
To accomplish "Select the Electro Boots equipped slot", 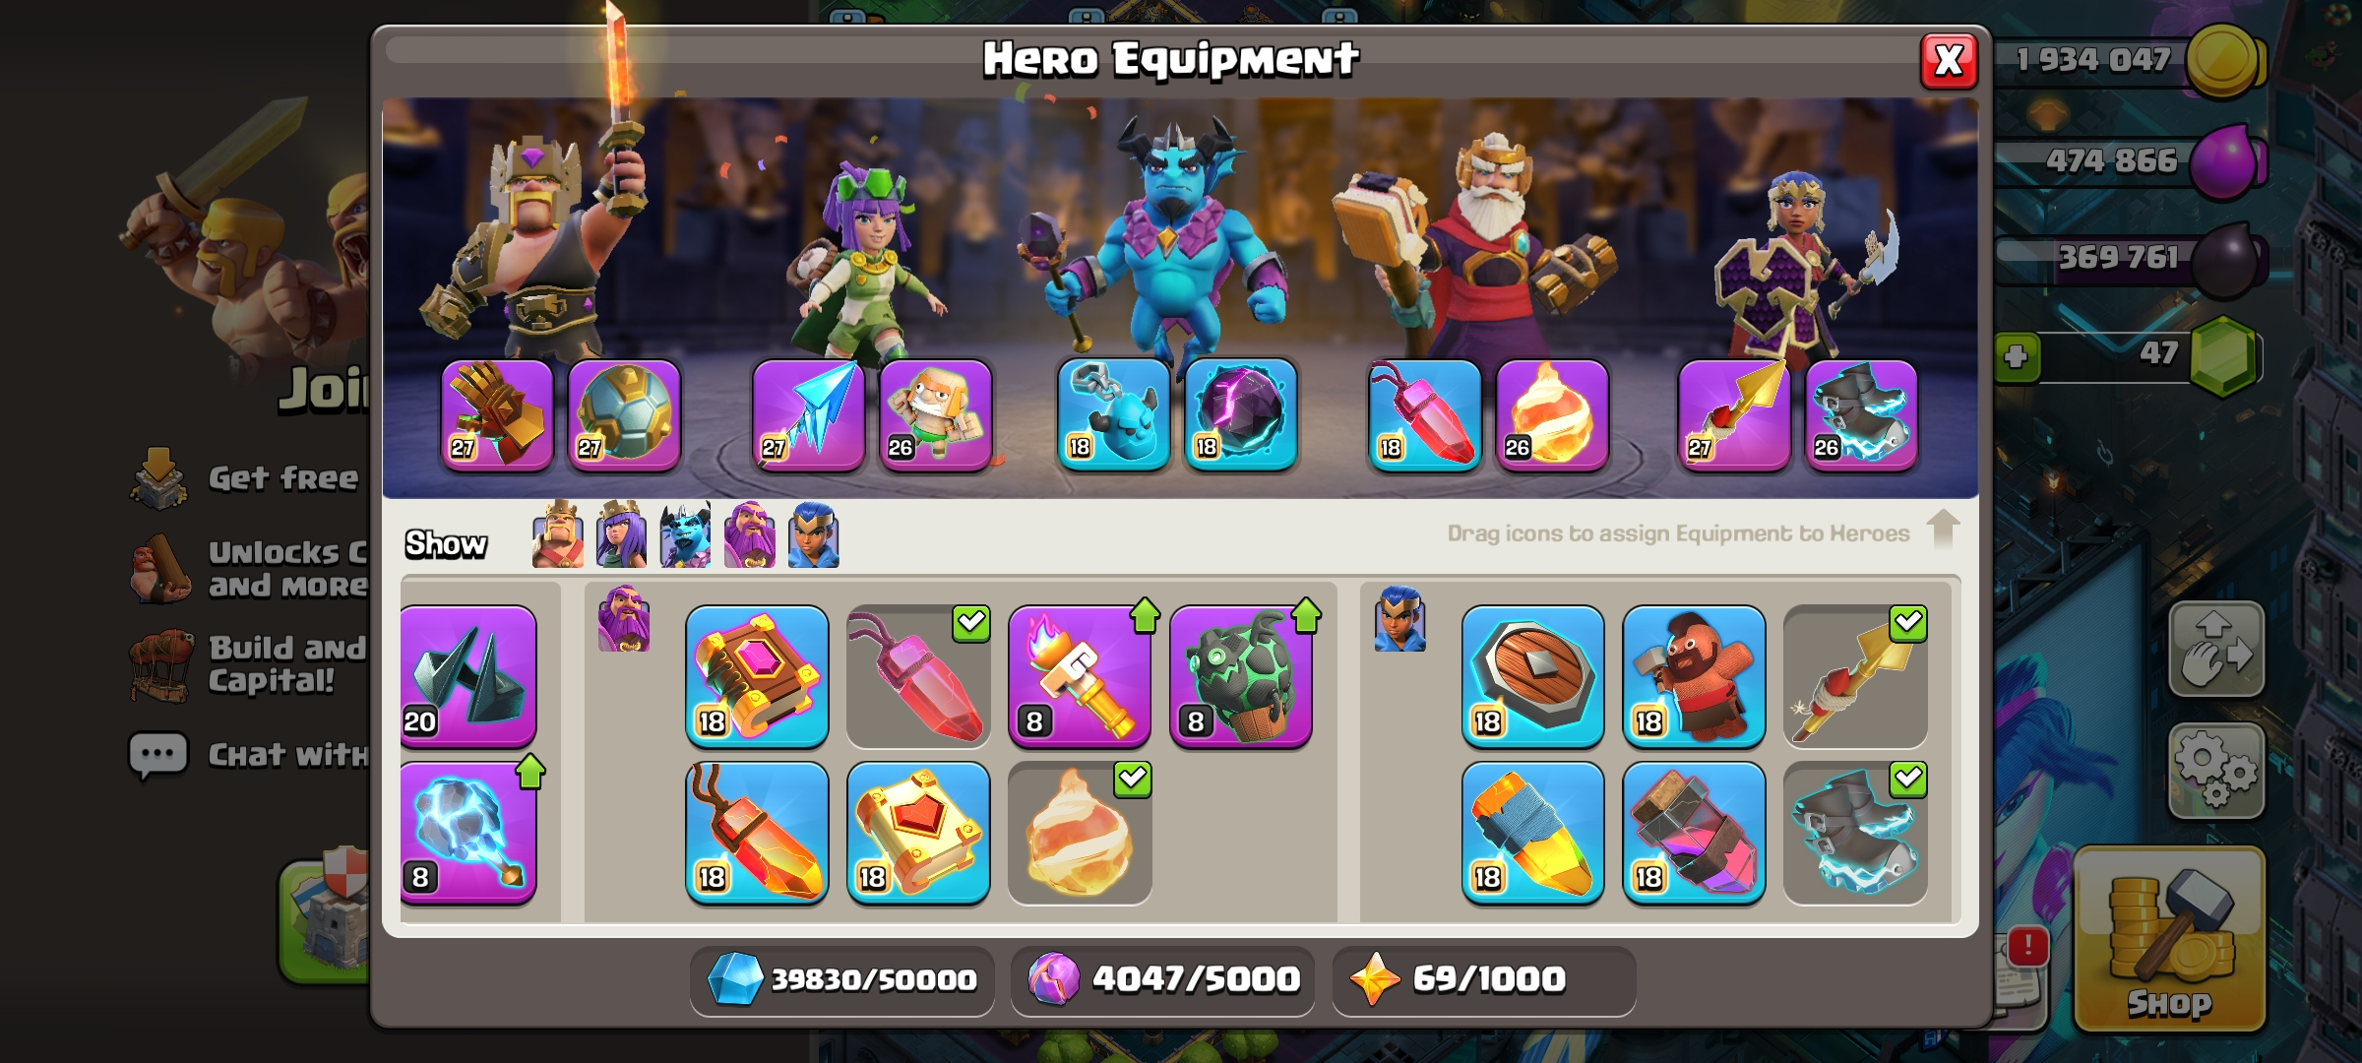I will [1861, 415].
